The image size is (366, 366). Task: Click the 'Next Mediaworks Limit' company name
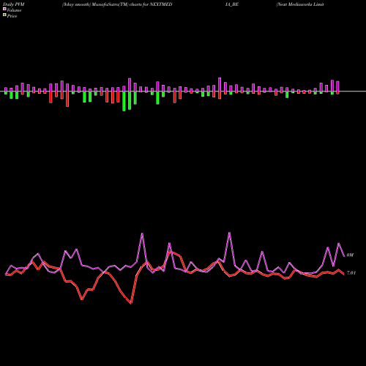pyautogui.click(x=300, y=4)
